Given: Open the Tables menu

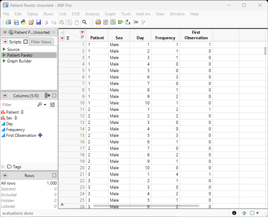Looking at the screenshot, I should point(32,14).
